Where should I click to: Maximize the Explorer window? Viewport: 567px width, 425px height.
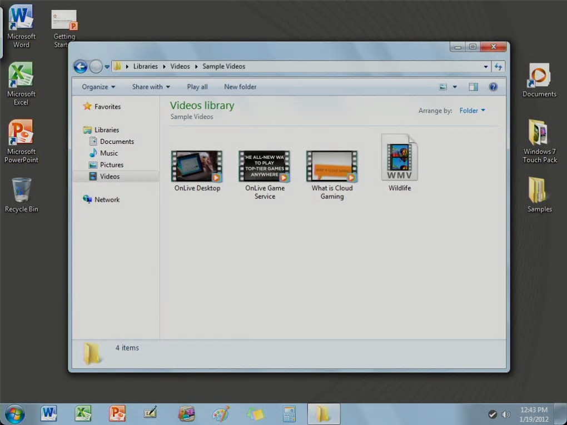(472, 47)
